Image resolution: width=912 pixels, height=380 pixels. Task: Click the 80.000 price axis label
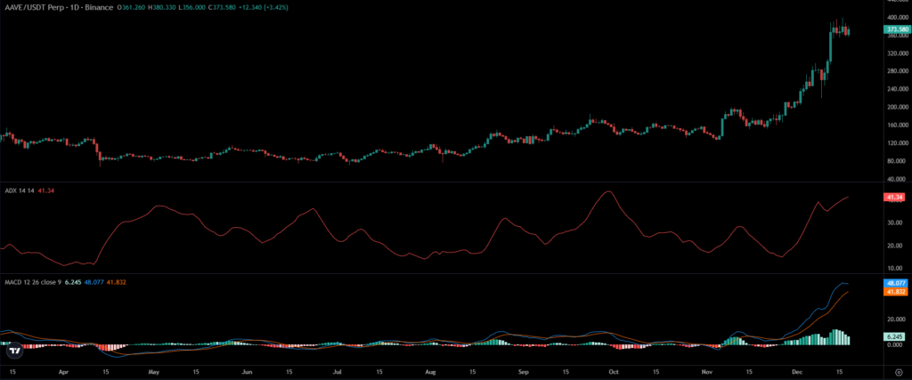896,161
